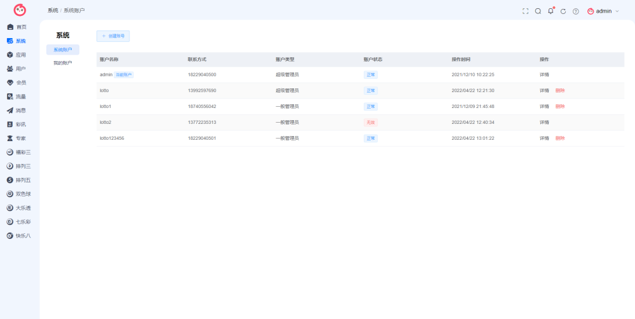This screenshot has width=635, height=319.
Task: Open the 排列三 lottery icon
Action: (x=10, y=166)
